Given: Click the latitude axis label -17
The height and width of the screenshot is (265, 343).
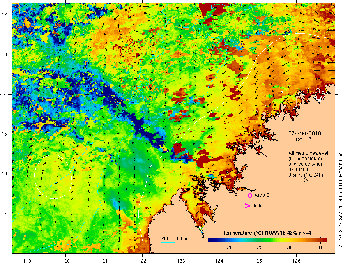Looking at the screenshot, I should click(4, 214).
